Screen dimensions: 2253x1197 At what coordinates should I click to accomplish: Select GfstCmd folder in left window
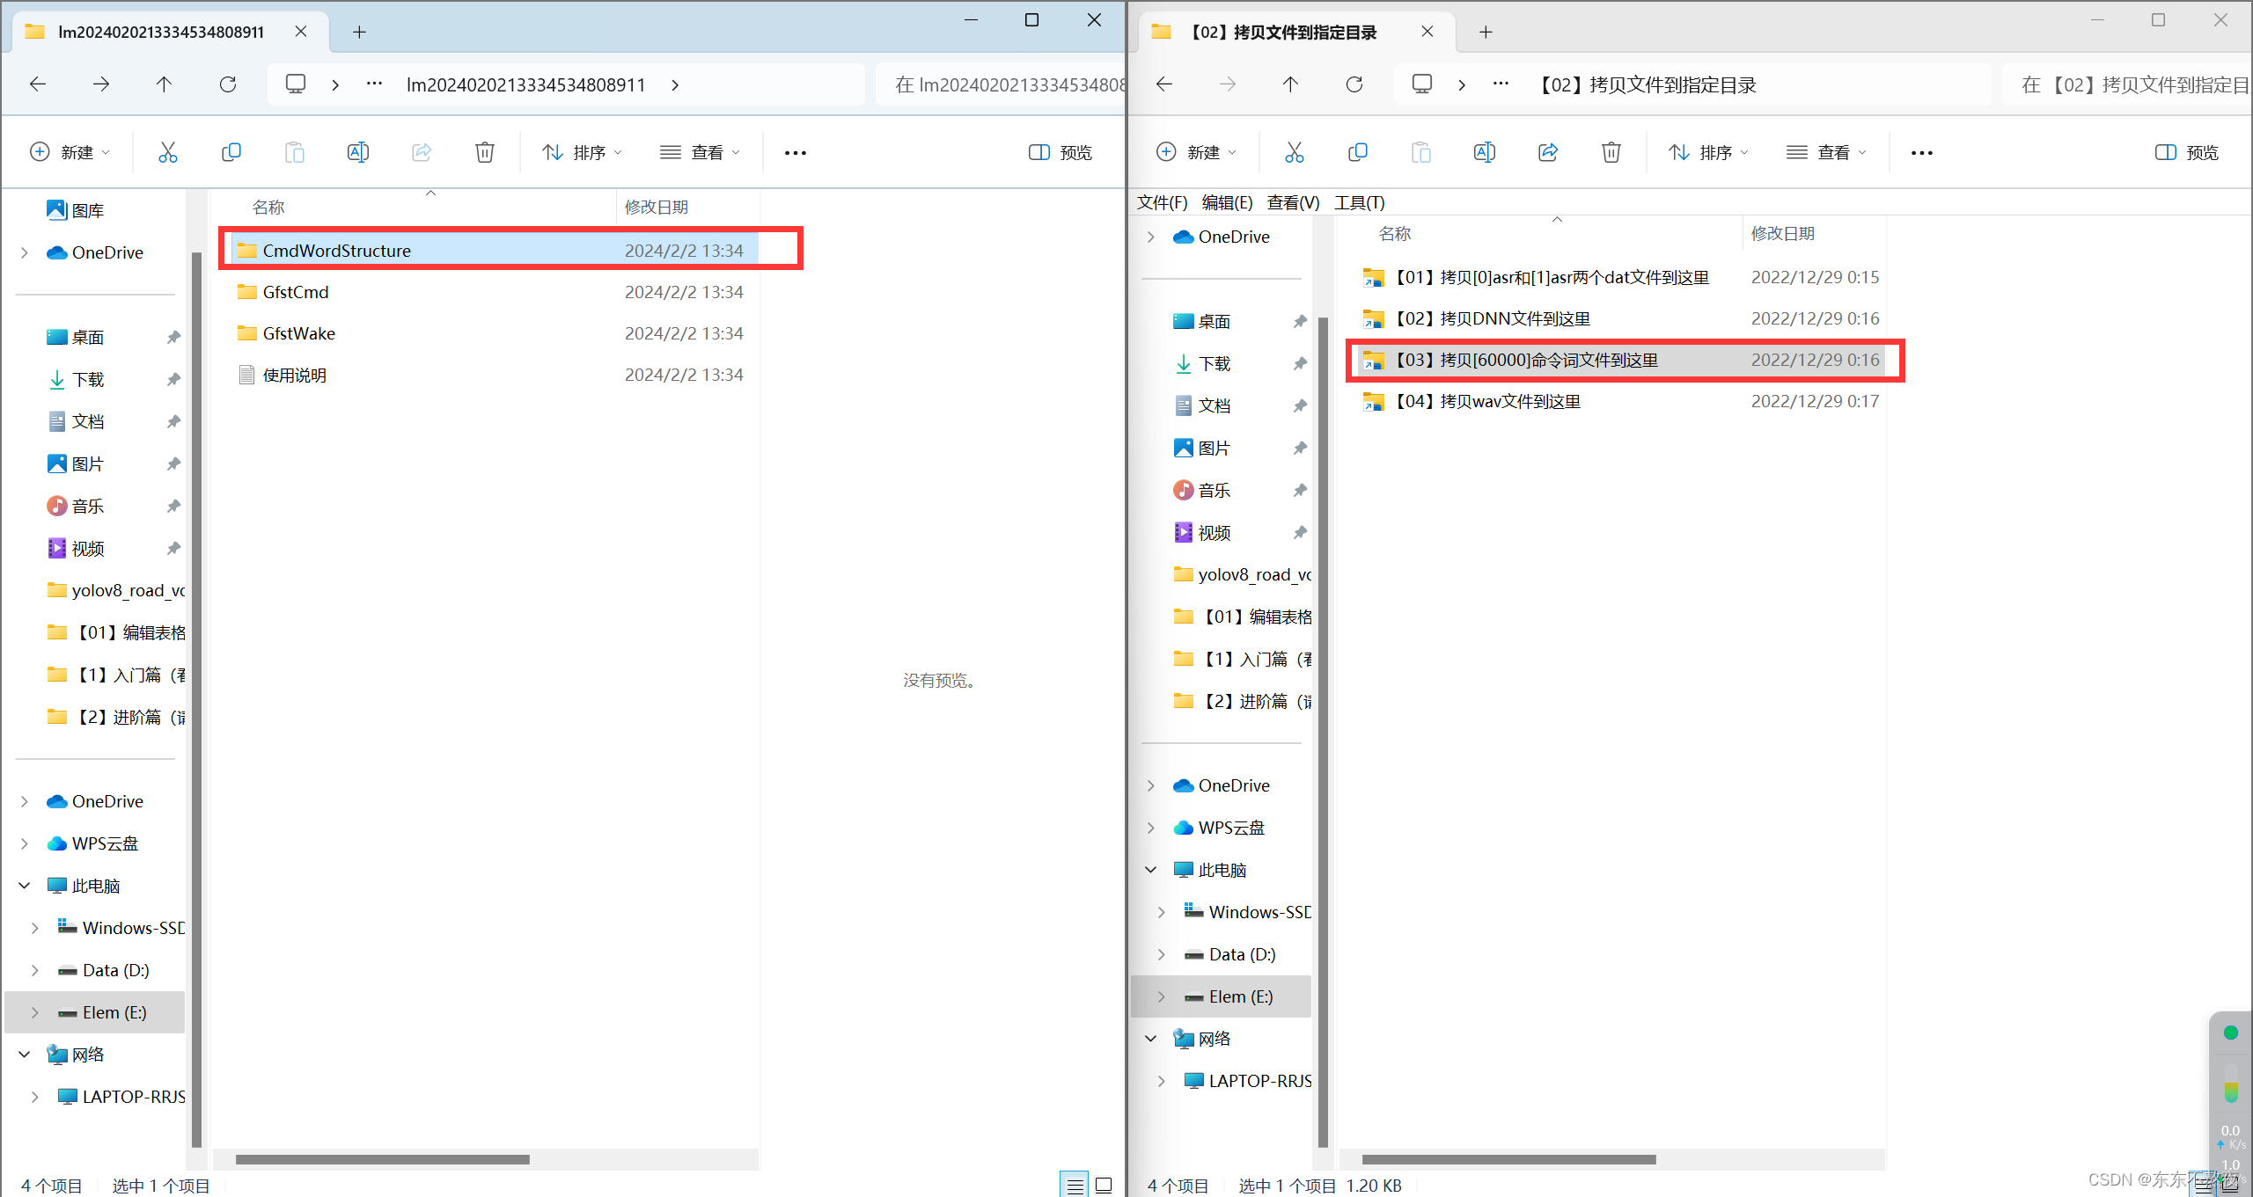495,292
